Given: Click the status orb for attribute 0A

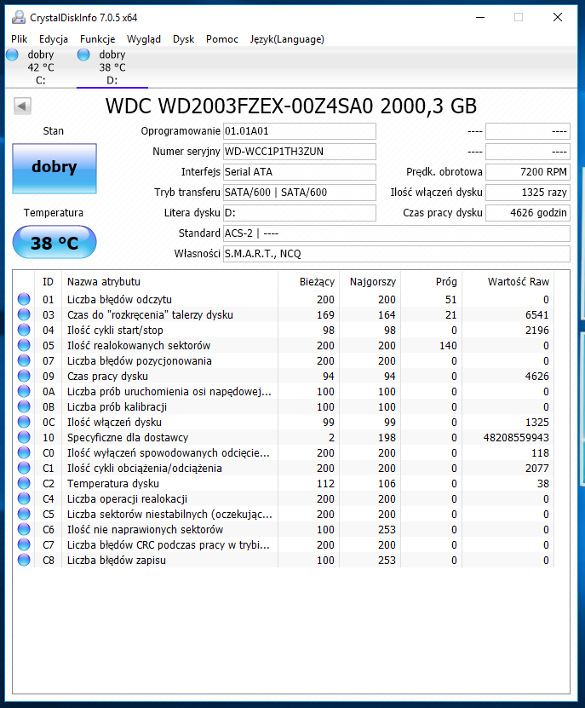Looking at the screenshot, I should pos(24,391).
